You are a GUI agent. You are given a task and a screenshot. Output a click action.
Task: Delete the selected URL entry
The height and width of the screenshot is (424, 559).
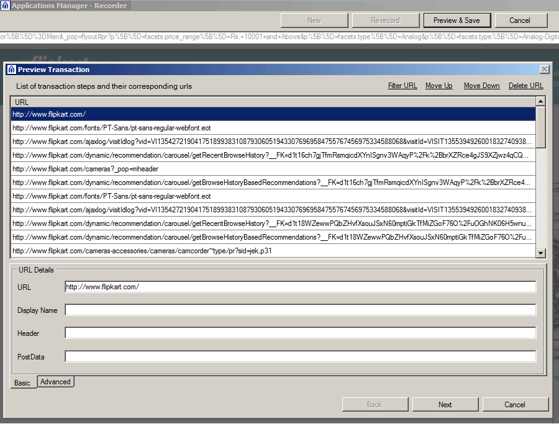(525, 86)
